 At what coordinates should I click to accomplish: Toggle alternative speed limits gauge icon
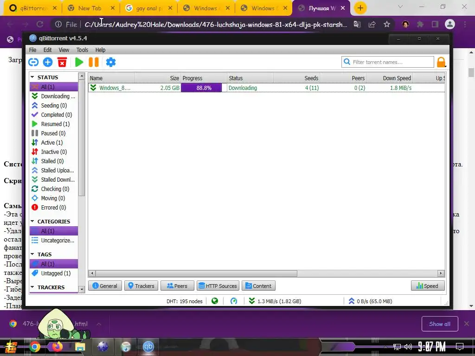click(234, 301)
